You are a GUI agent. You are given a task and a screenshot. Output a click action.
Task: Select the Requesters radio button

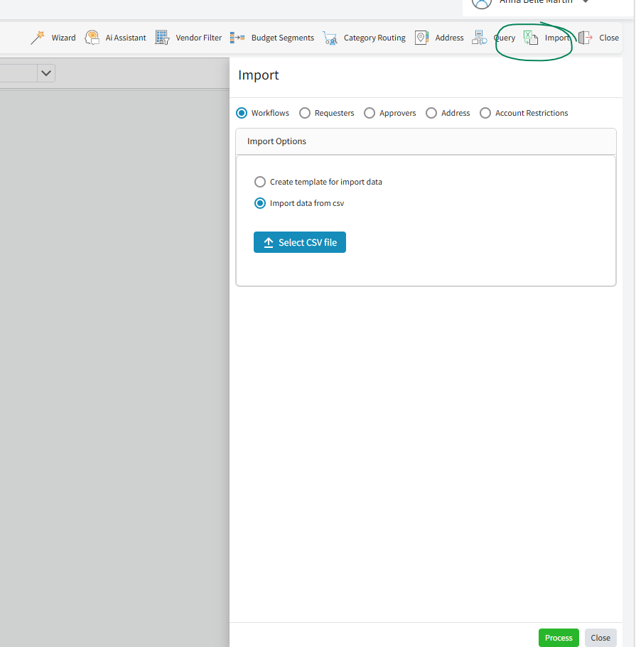click(x=305, y=113)
